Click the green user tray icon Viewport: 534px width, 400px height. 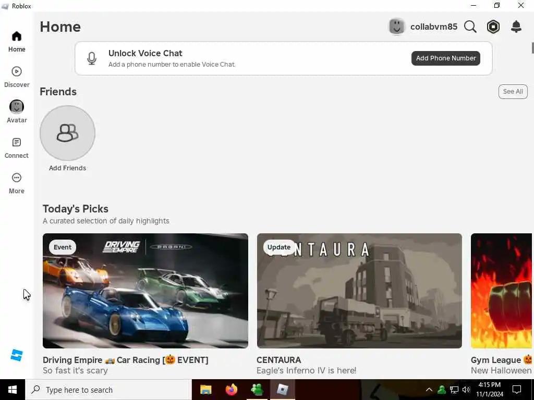[x=442, y=390]
